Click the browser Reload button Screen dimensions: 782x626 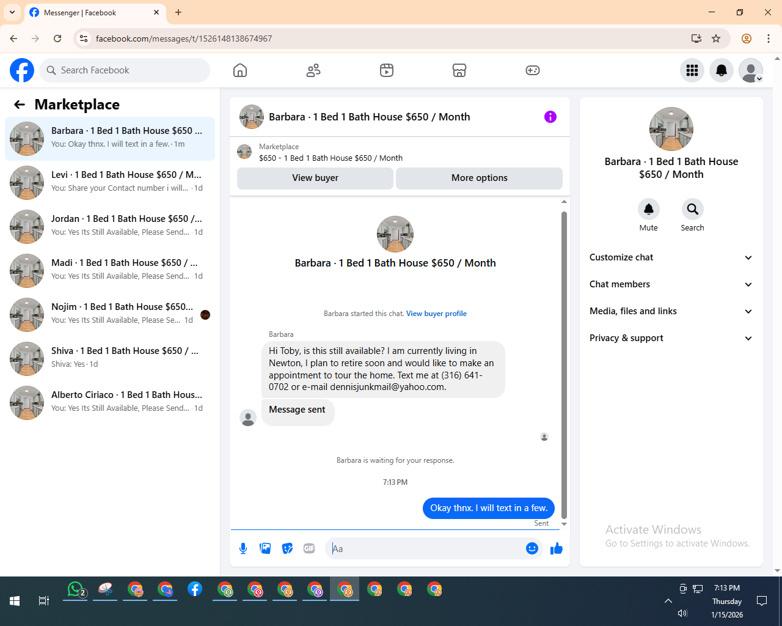(x=57, y=39)
